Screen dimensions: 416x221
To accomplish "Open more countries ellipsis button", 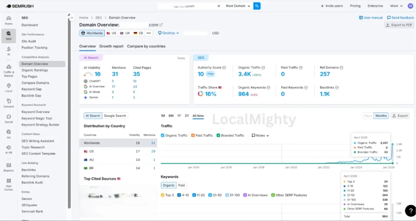I will pyautogui.click(x=149, y=33).
